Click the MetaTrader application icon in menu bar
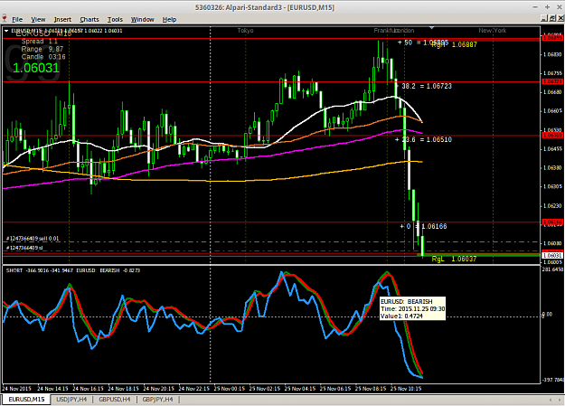This screenshot has height=406, width=565. click(5, 19)
